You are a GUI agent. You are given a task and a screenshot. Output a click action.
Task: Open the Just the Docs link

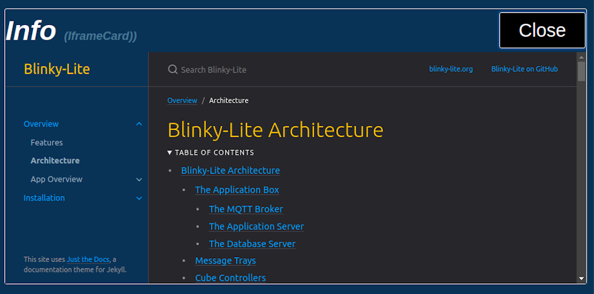coord(88,260)
